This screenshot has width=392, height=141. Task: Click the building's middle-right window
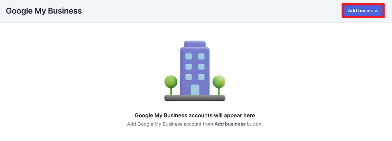coord(201,67)
